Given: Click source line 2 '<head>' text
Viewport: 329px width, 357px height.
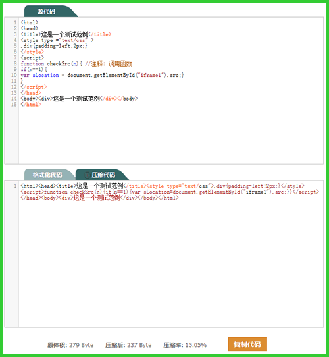Looking at the screenshot, I should pos(30,28).
